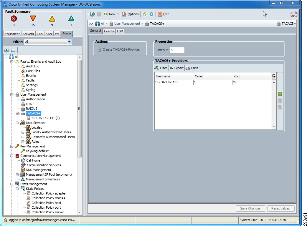Open the FSM tab
Image resolution: width=307 pixels, height=226 pixels.
point(120,31)
